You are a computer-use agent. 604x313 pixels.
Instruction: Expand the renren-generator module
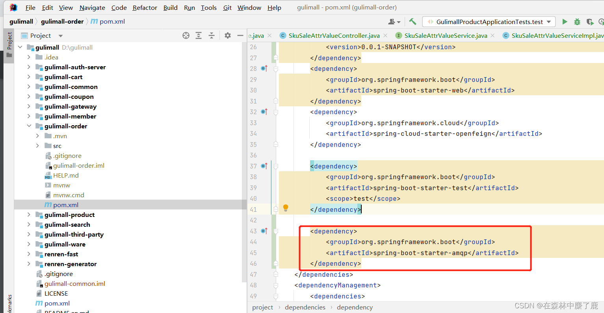click(x=29, y=264)
